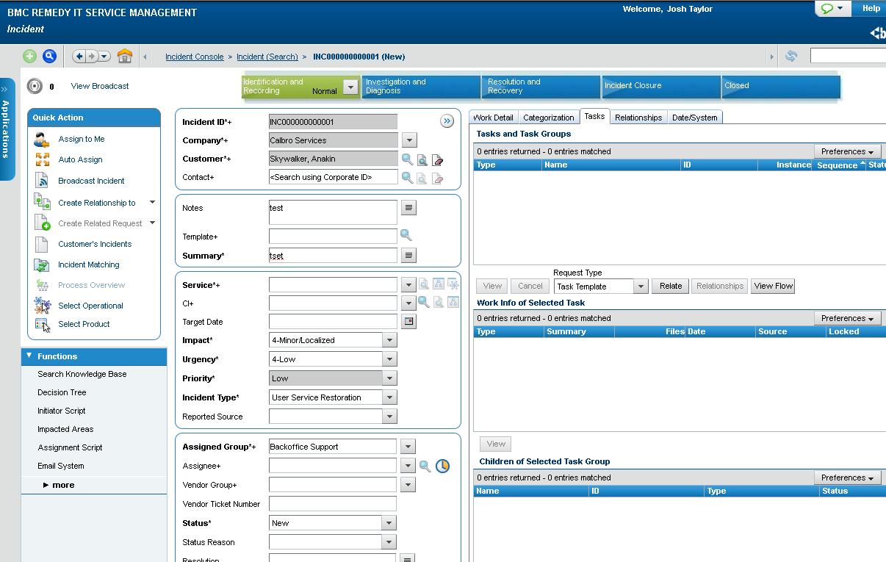The image size is (886, 562).
Task: Click in the Summary text field
Action: 333,255
